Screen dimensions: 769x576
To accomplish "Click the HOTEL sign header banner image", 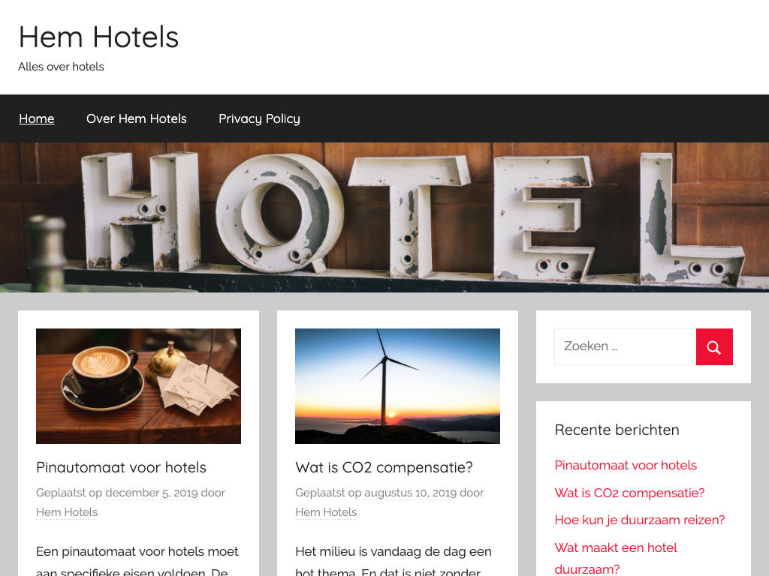I will pyautogui.click(x=384, y=217).
